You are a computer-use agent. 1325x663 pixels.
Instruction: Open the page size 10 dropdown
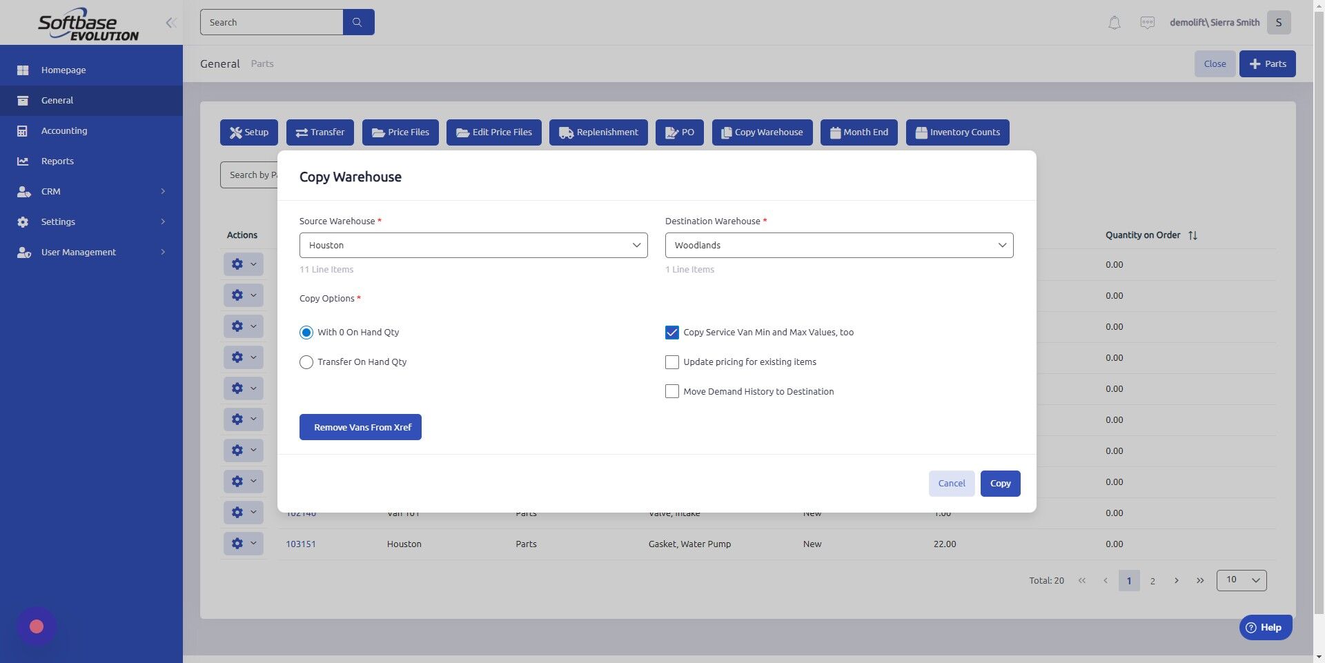tap(1241, 580)
